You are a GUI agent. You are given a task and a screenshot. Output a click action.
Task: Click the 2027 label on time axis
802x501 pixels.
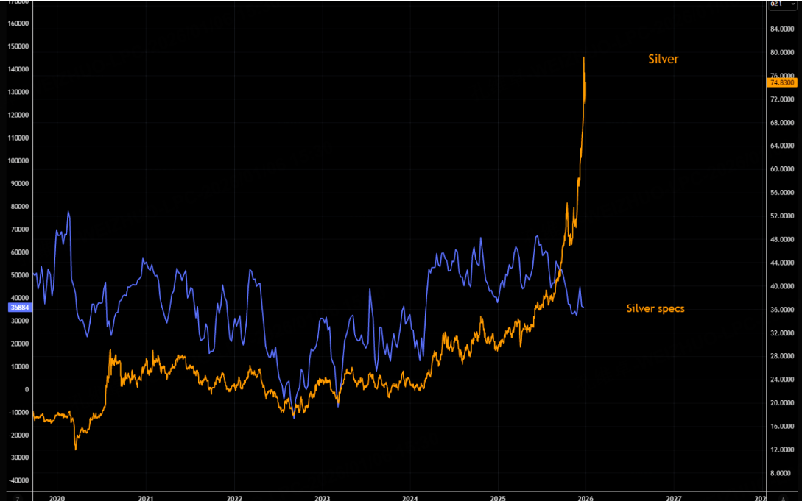[x=674, y=498]
